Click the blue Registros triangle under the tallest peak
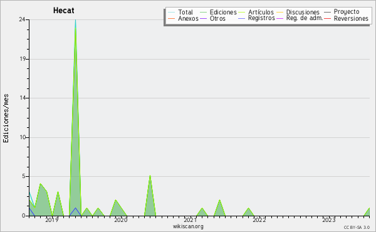 (x=75, y=212)
